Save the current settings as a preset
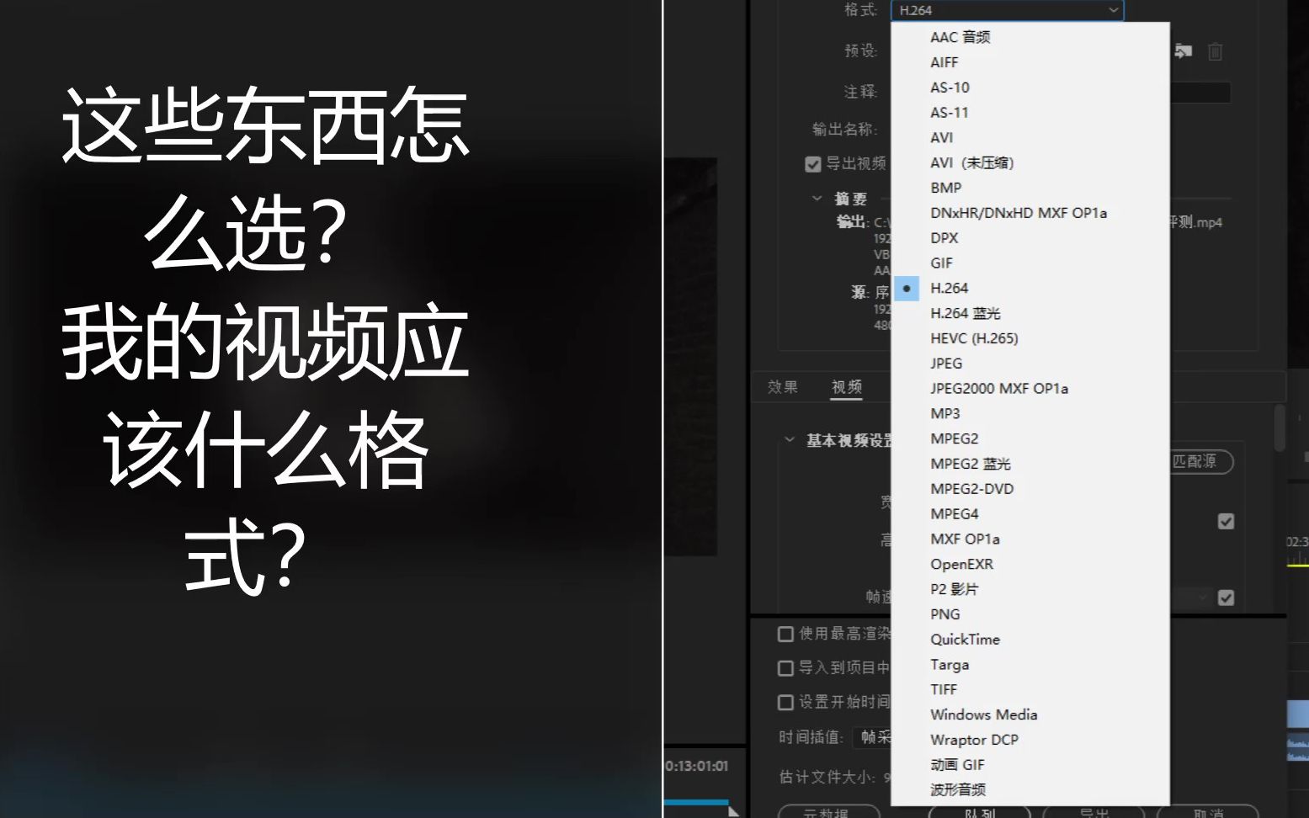 pyautogui.click(x=1183, y=50)
